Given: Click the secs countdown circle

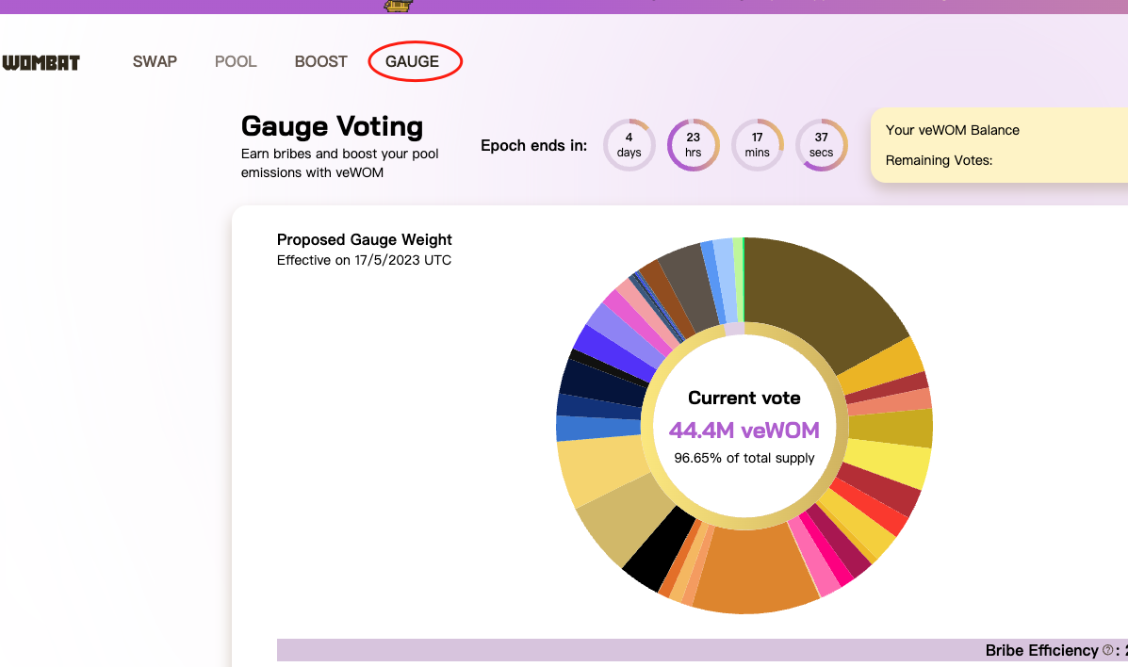Looking at the screenshot, I should [821, 145].
